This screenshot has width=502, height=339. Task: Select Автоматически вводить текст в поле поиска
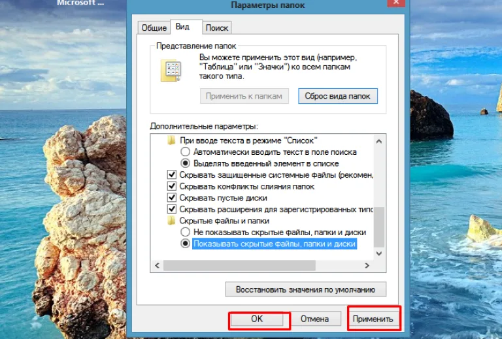pos(186,152)
